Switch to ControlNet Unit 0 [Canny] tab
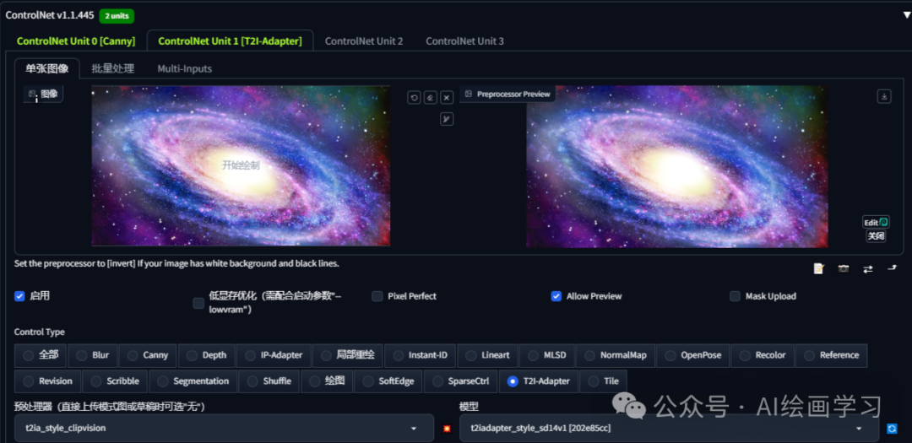The width and height of the screenshot is (912, 443). (76, 41)
